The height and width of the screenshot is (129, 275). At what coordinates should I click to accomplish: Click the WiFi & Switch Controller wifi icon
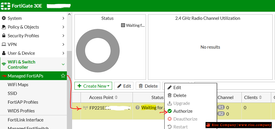pos(4,64)
